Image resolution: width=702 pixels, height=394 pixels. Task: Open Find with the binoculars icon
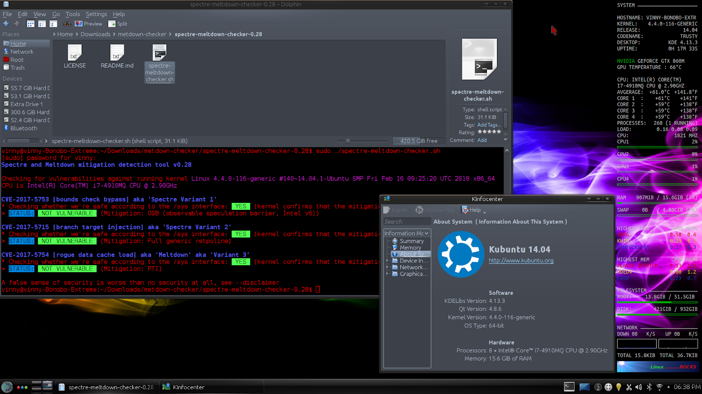click(x=67, y=24)
